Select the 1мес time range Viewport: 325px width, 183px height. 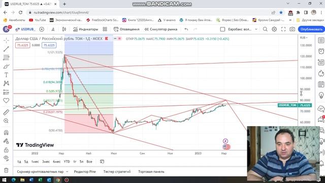click(x=35, y=162)
